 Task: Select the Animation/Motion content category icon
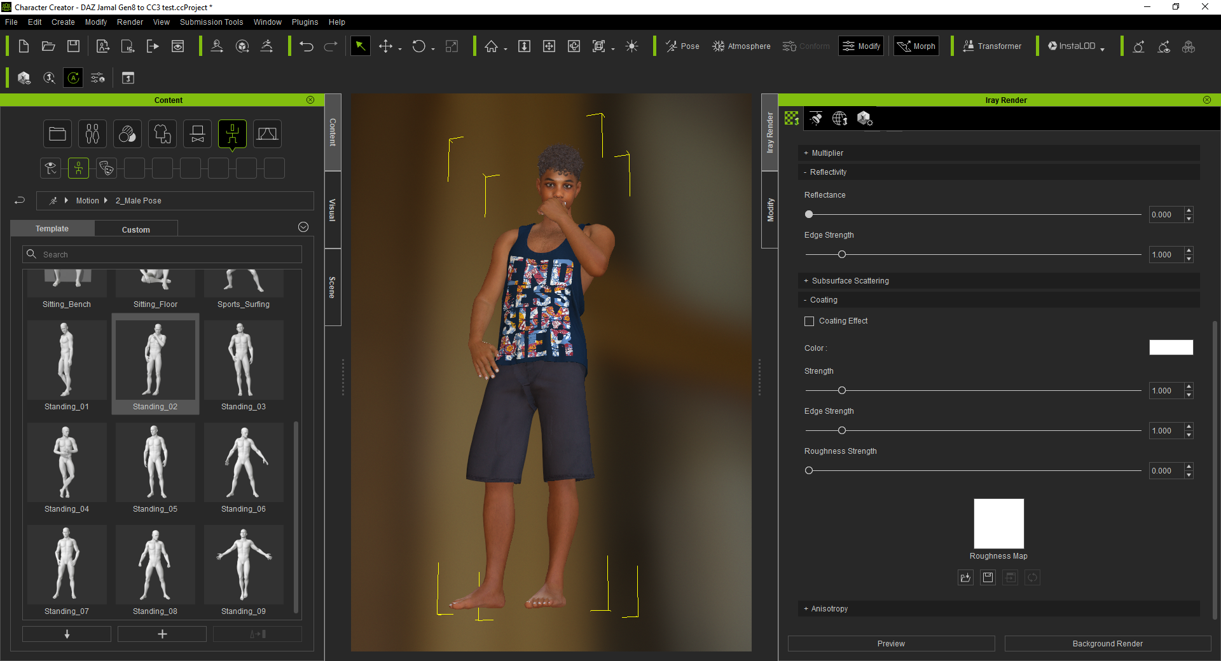tap(233, 134)
